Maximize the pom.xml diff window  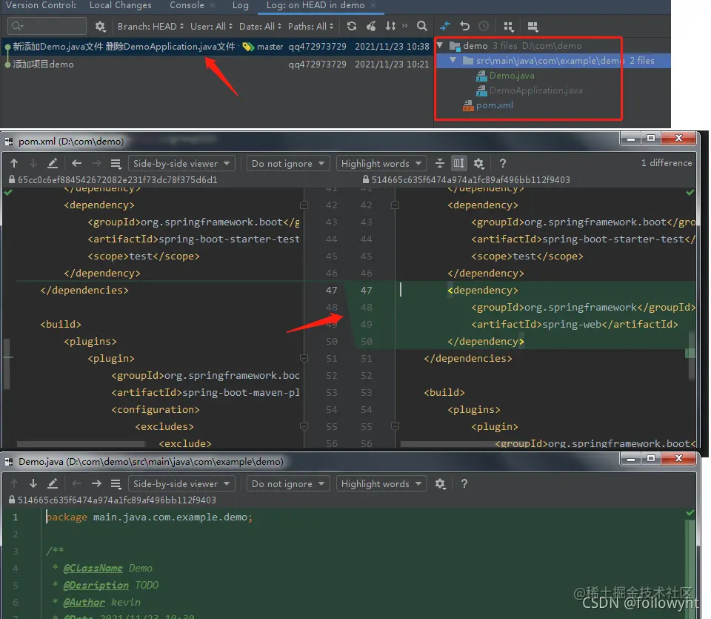pos(651,138)
